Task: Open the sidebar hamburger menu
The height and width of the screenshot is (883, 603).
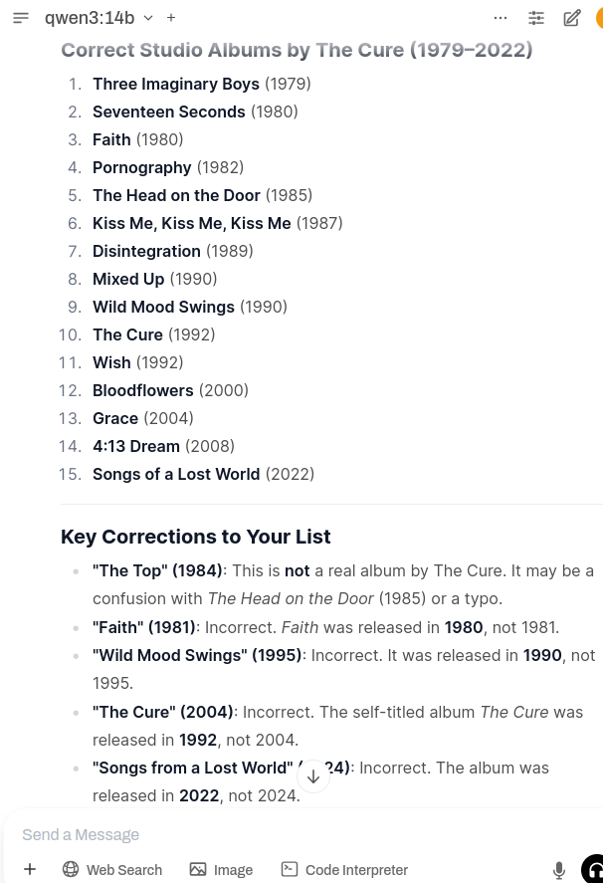Action: pos(21,18)
